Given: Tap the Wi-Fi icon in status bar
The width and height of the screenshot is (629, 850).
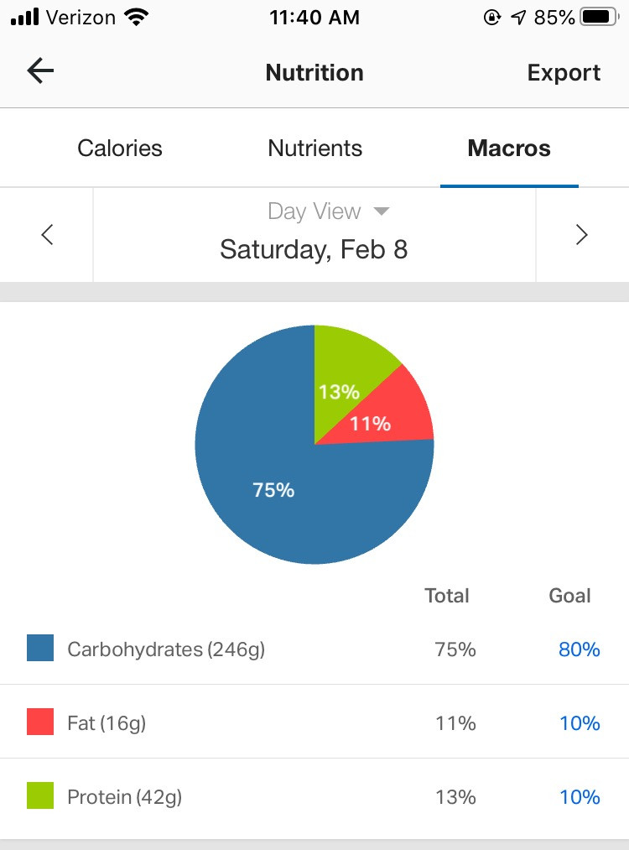Looking at the screenshot, I should pyautogui.click(x=136, y=17).
